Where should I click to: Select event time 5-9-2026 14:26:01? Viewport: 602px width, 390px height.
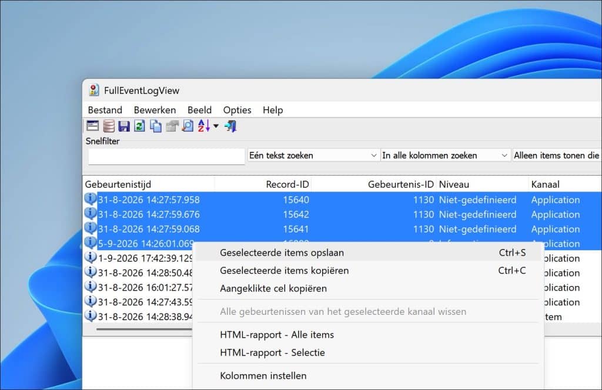[x=146, y=244]
